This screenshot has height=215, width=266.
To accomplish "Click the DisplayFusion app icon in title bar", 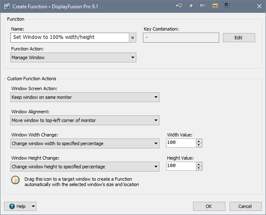I will pyautogui.click(x=7, y=6).
